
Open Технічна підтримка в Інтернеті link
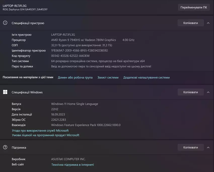(x=73, y=165)
